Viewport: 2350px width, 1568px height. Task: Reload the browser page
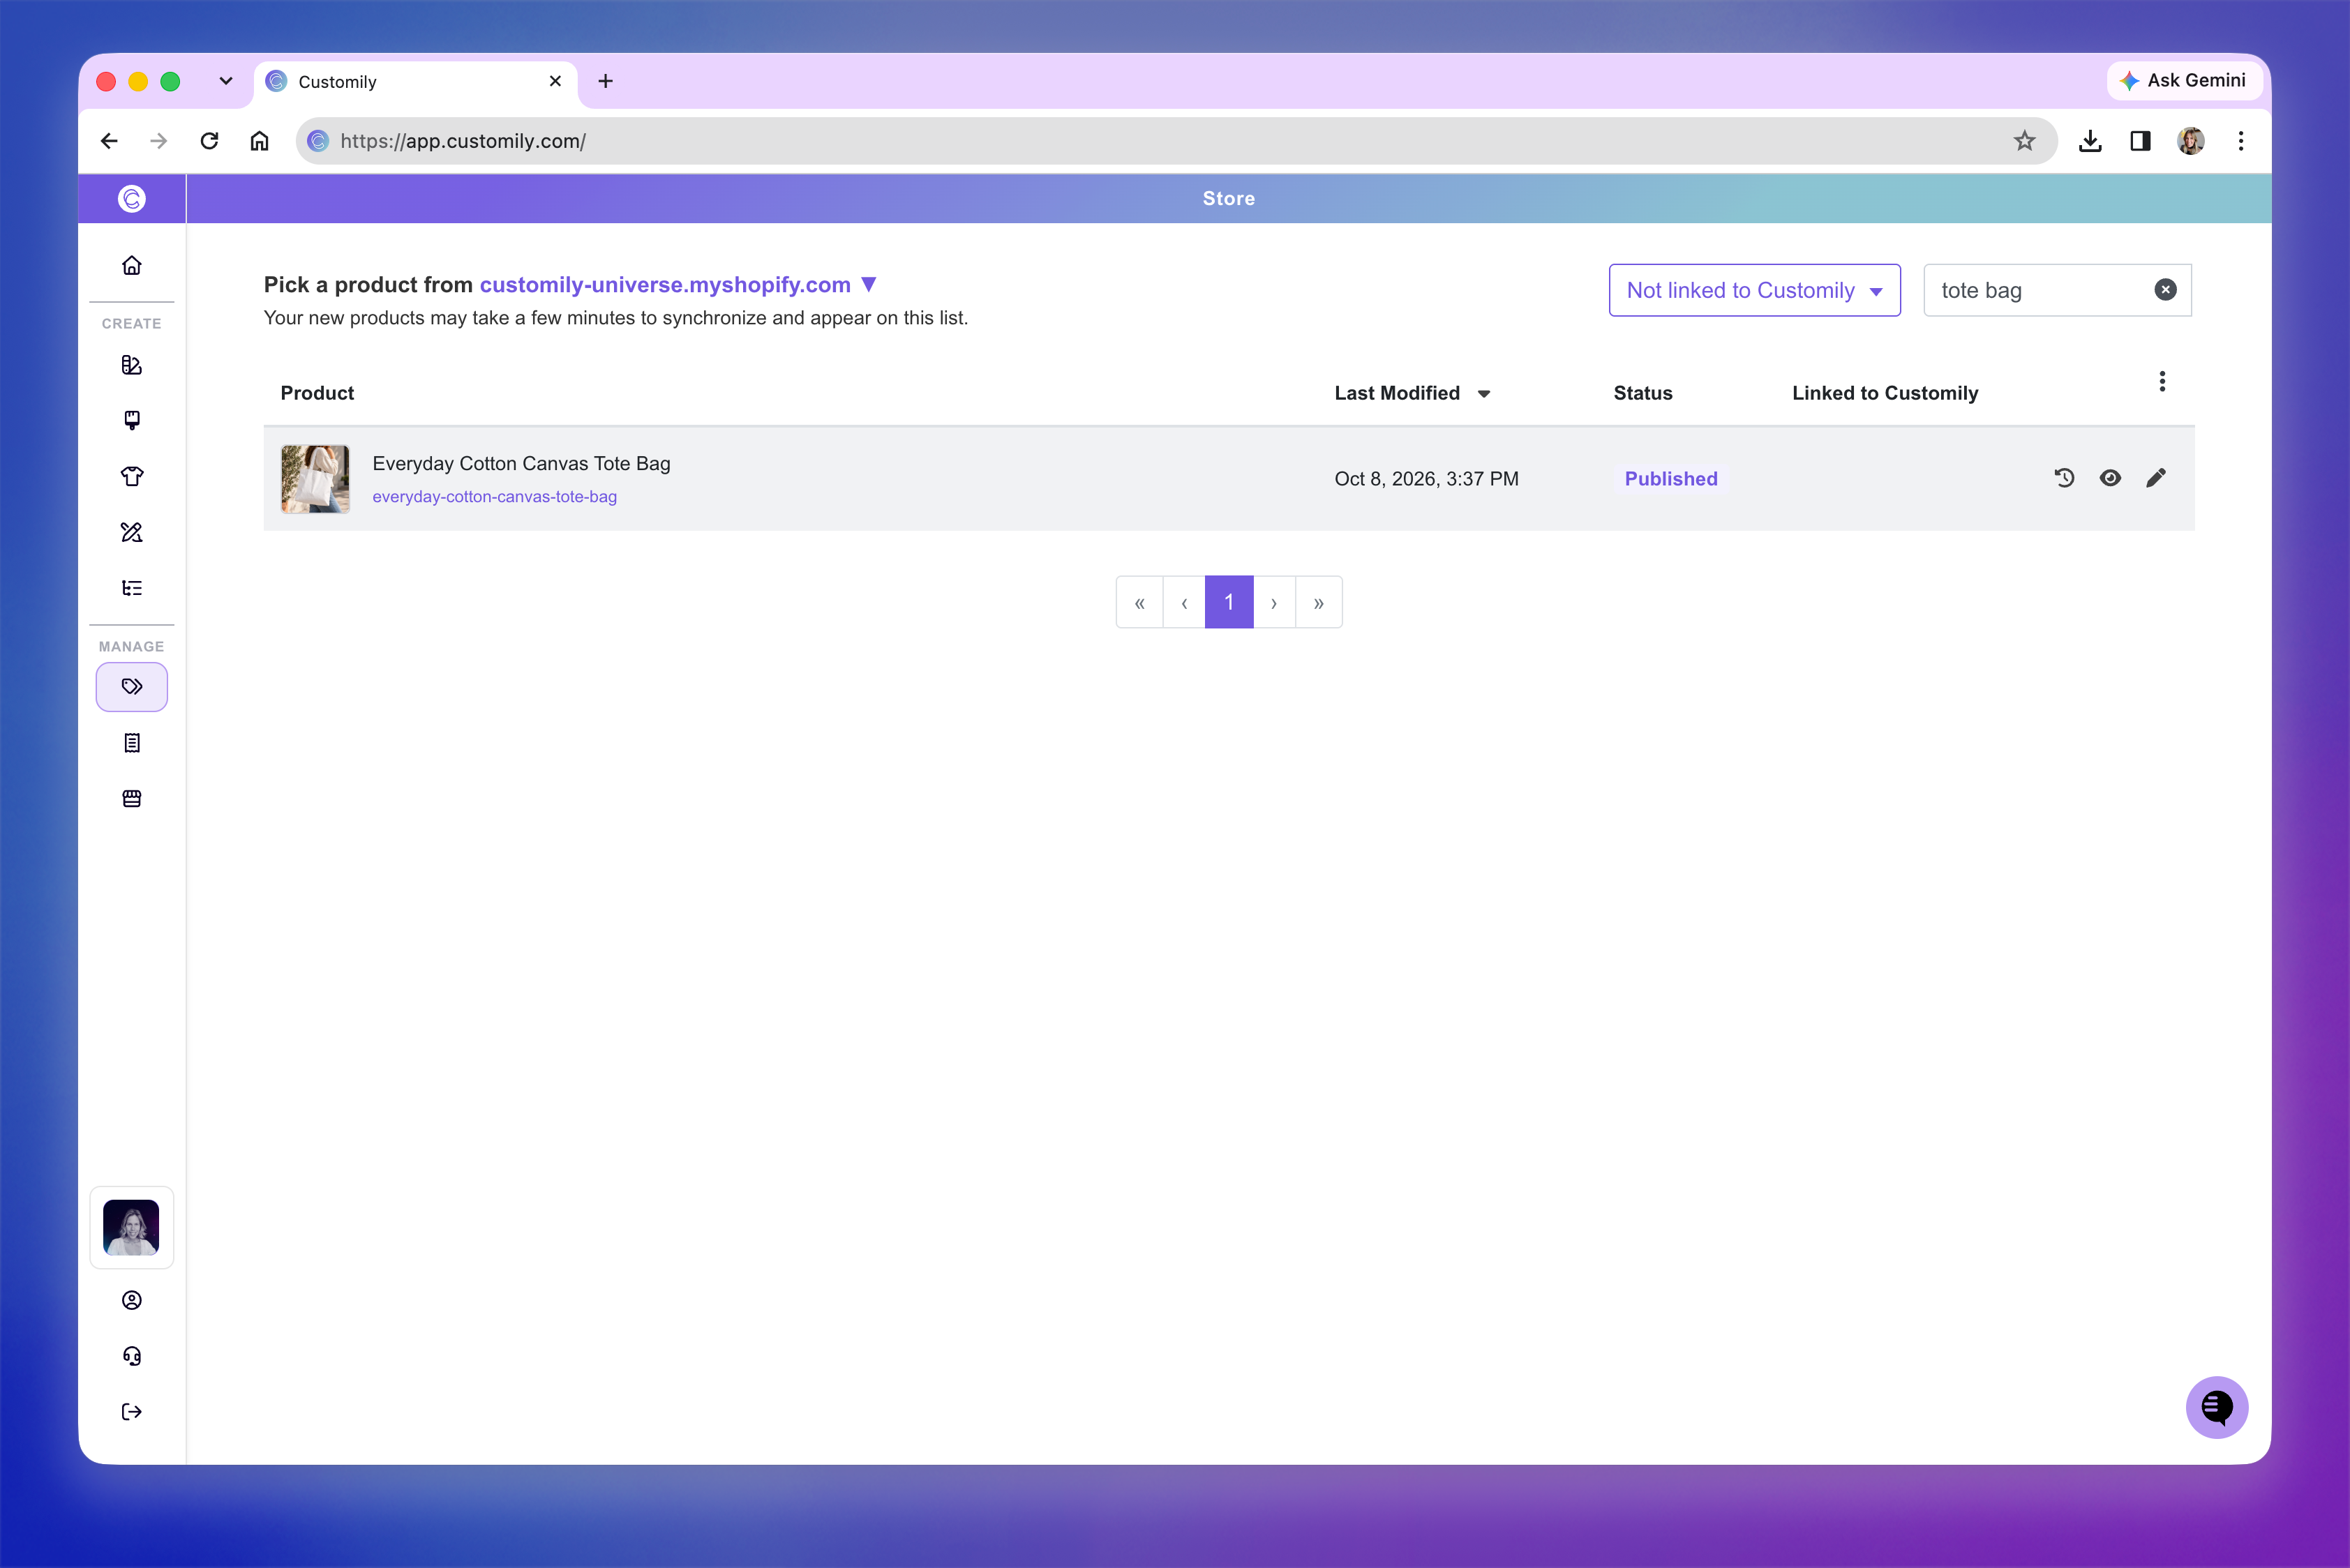coord(209,141)
